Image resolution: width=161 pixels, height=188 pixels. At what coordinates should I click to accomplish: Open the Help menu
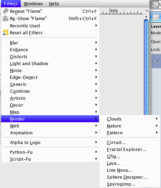coord(54,3)
